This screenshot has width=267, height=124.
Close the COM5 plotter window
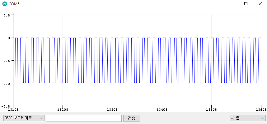coord(260,4)
